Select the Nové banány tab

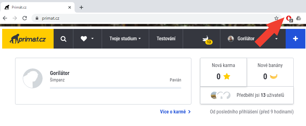(270, 72)
